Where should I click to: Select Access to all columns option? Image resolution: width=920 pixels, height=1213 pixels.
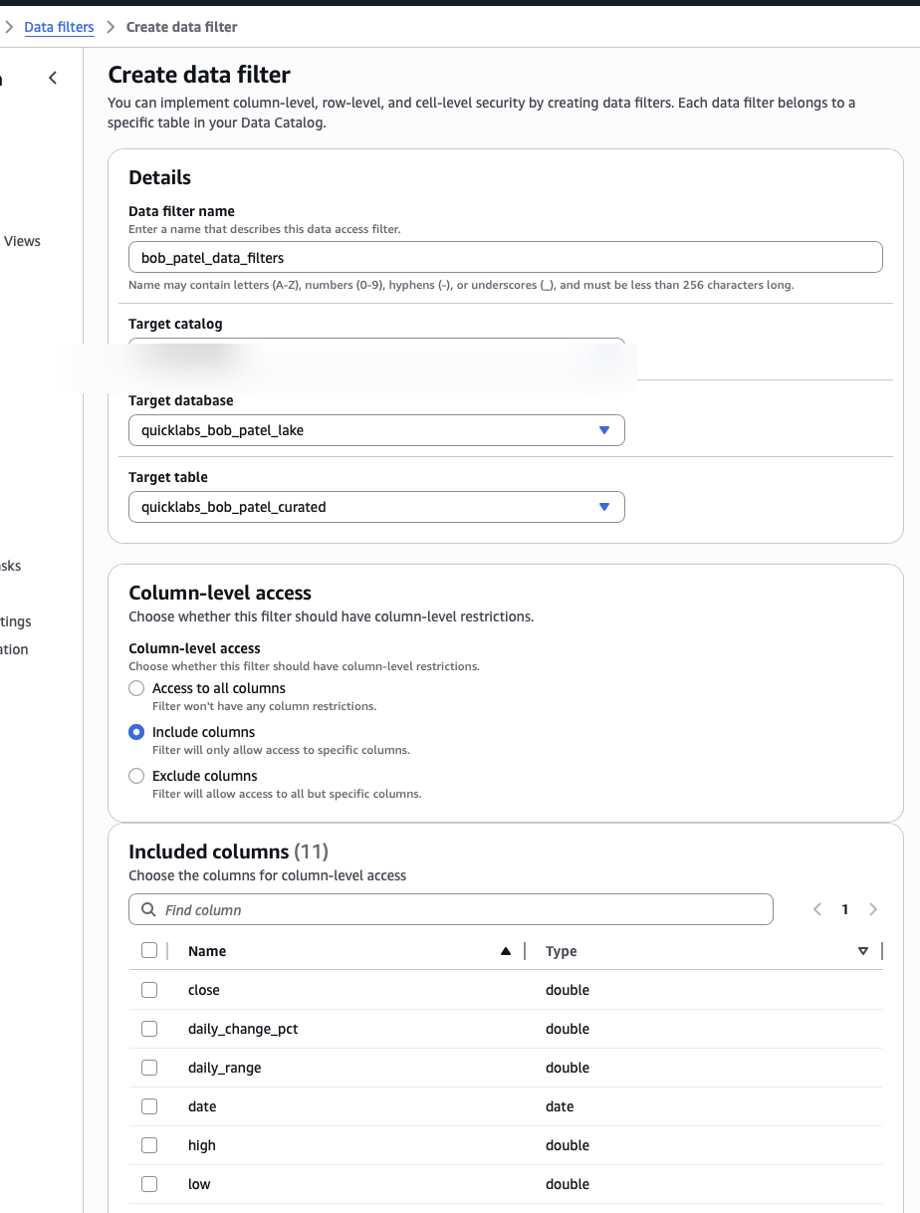click(x=136, y=688)
